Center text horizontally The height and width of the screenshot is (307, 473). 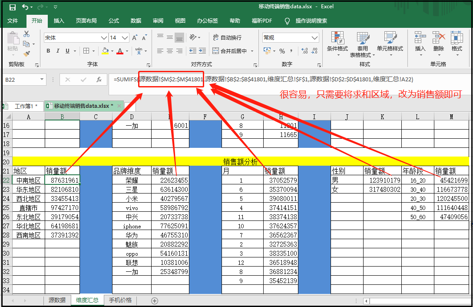(170, 51)
